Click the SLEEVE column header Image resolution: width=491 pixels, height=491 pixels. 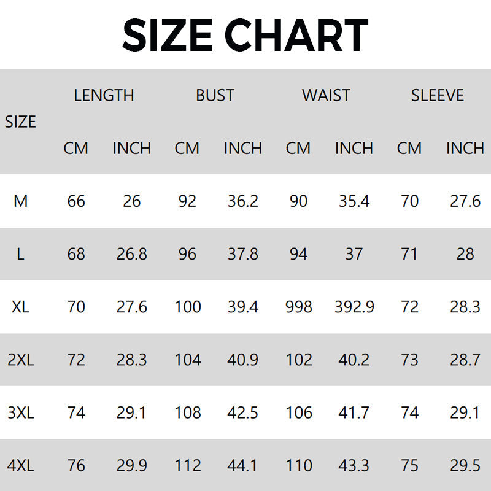click(437, 95)
